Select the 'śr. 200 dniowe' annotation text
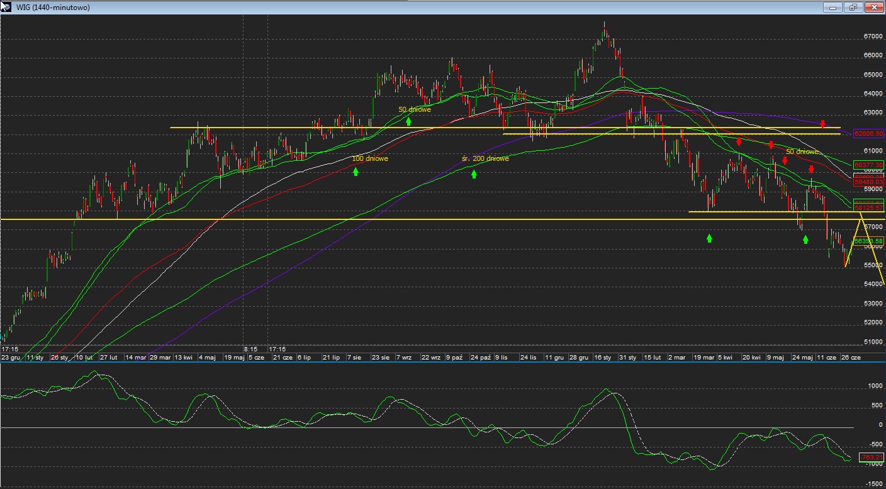 (485, 159)
